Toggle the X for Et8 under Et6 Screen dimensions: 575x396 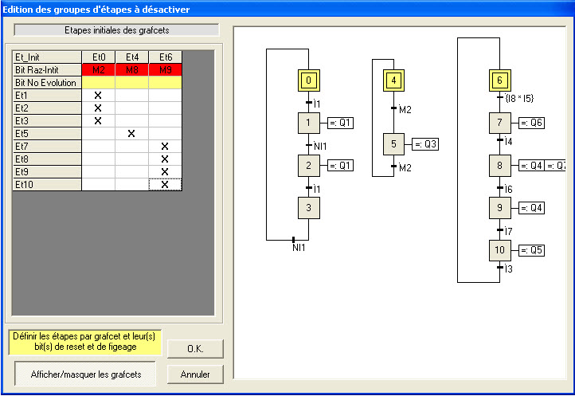pos(165,159)
